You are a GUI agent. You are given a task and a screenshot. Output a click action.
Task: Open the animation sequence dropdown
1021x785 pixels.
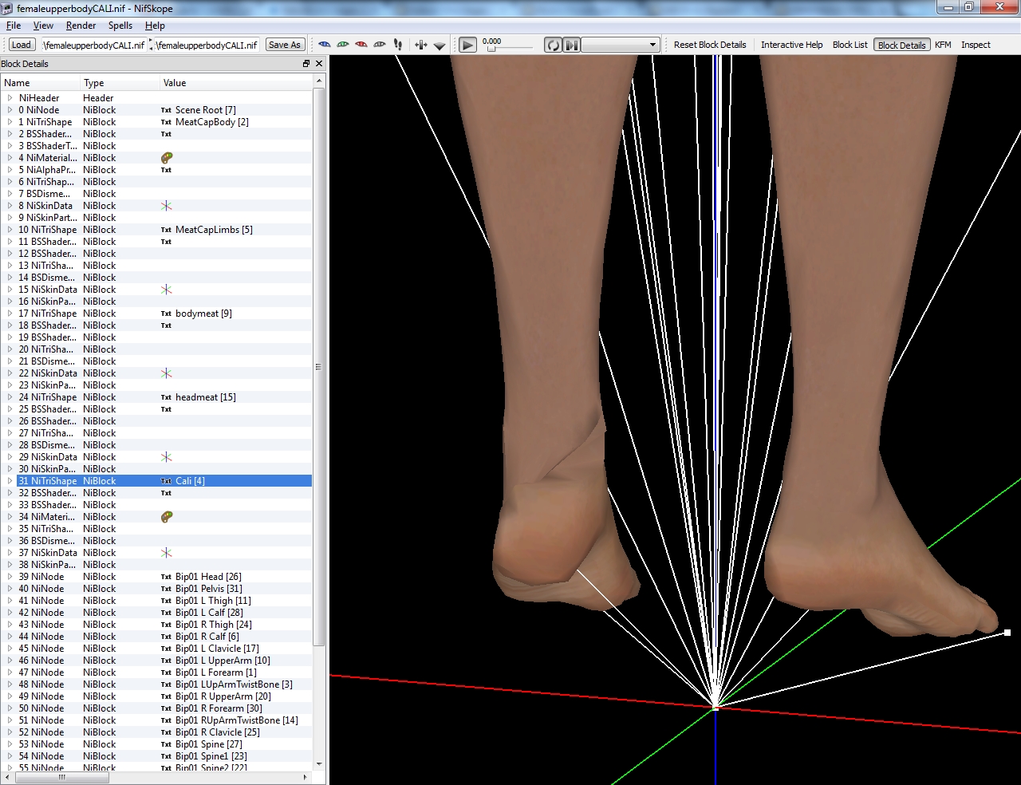click(621, 45)
